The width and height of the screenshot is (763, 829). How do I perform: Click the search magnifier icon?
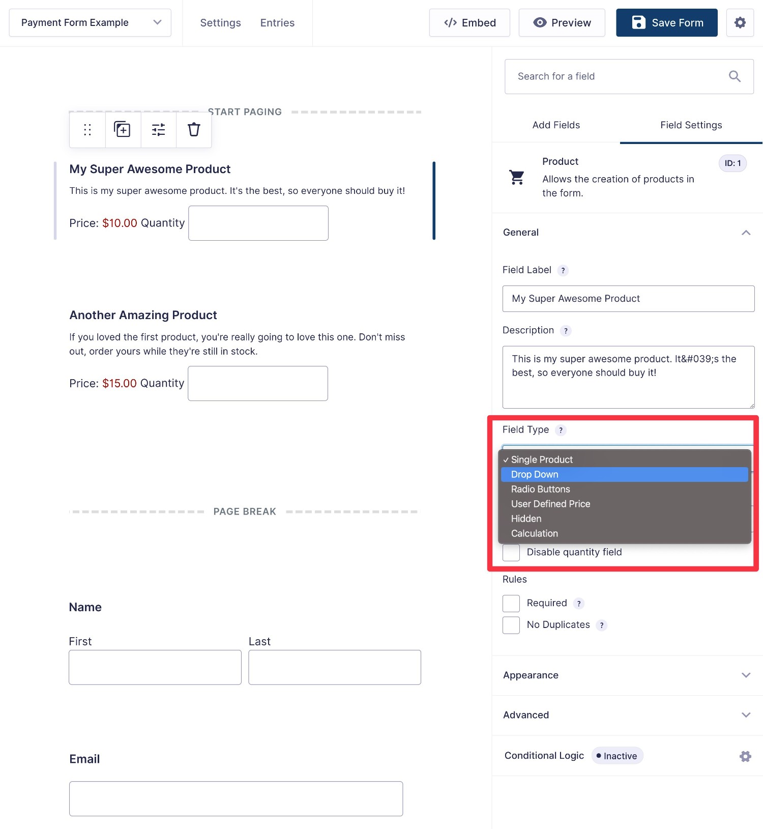click(x=735, y=76)
